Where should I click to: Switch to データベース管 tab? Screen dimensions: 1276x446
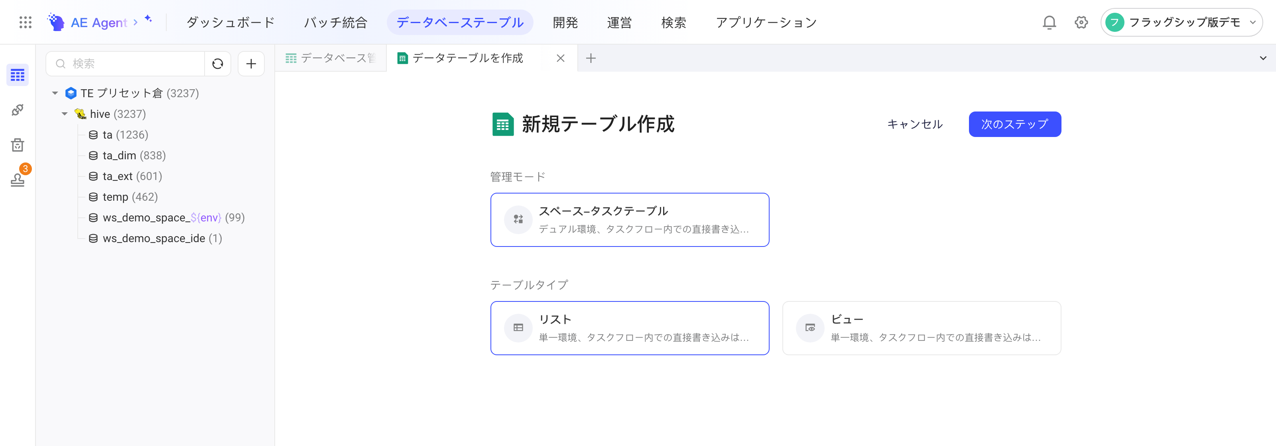[331, 59]
